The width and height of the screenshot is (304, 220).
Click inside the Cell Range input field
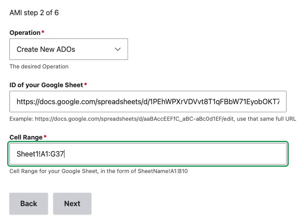[148, 154]
